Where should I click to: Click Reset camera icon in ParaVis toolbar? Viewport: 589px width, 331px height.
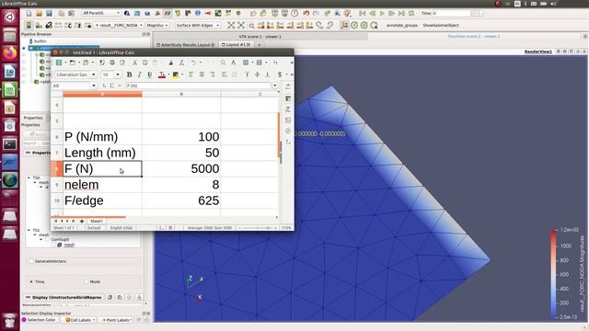pos(231,25)
